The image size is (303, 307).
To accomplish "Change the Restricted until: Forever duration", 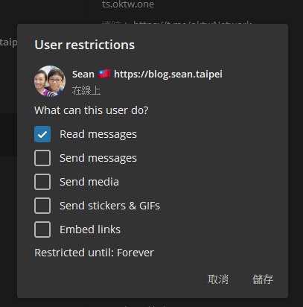I will (95, 253).
